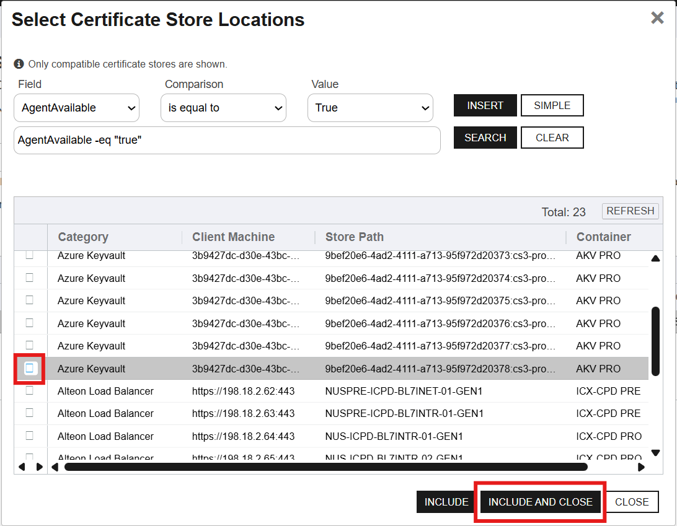Click the vertical scrollbar thumb
The image size is (677, 526).
click(655, 341)
